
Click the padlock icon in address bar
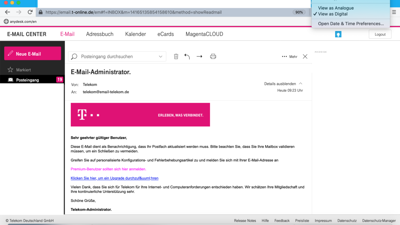[x=41, y=12]
